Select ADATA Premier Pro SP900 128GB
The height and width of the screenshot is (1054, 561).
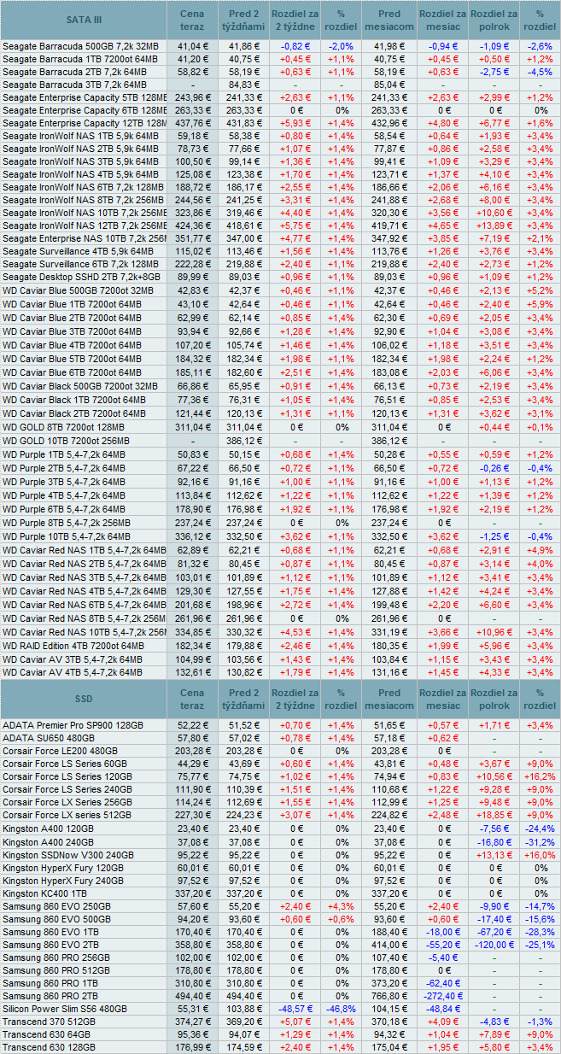73,725
